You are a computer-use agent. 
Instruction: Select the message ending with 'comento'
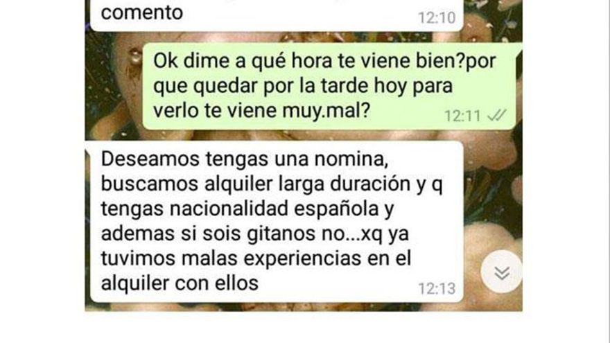[274, 15]
